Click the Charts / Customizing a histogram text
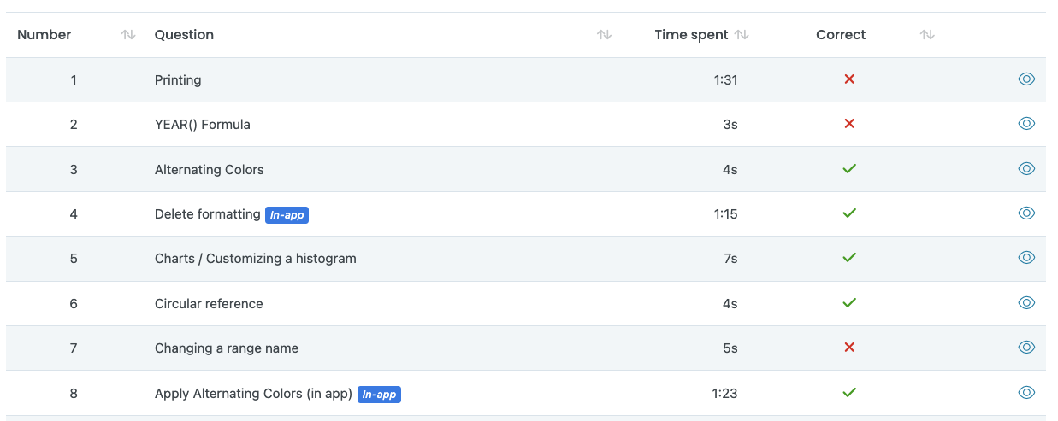Screen dimensions: 1058x421 [256, 259]
